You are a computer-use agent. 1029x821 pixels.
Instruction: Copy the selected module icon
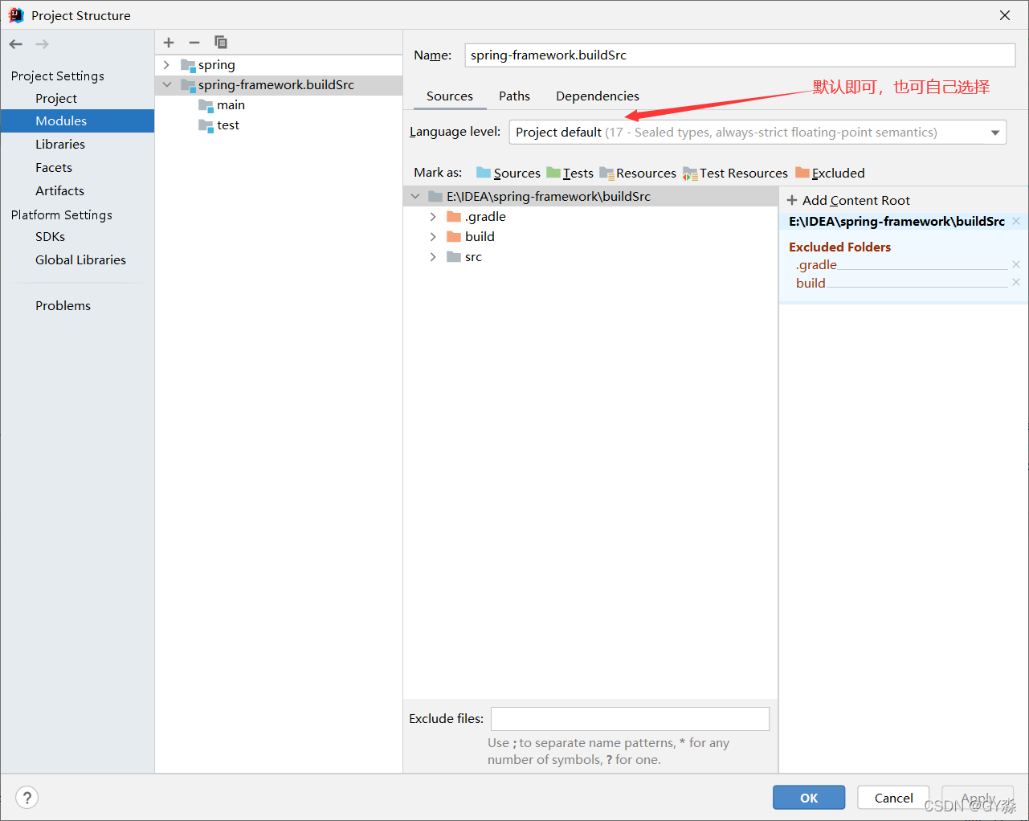(x=221, y=43)
